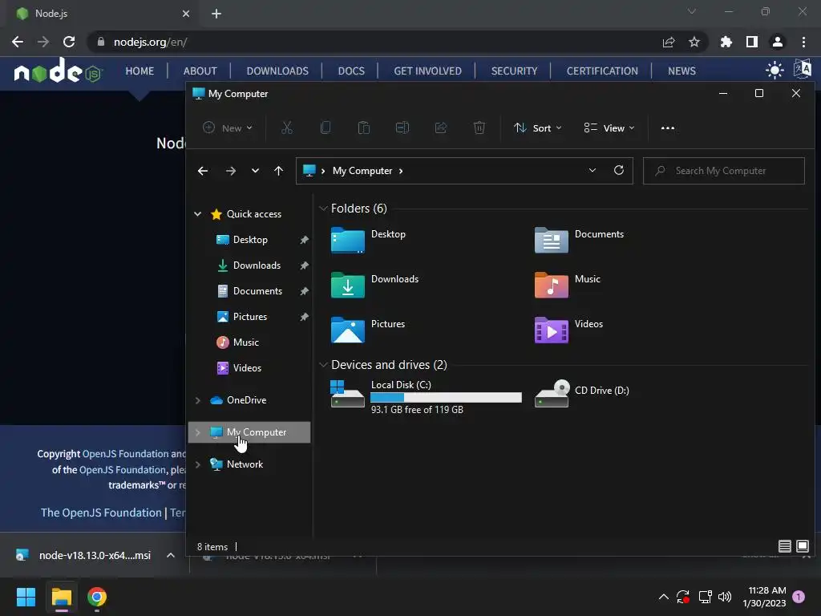Open HOME on Node.js site menu

(x=140, y=71)
